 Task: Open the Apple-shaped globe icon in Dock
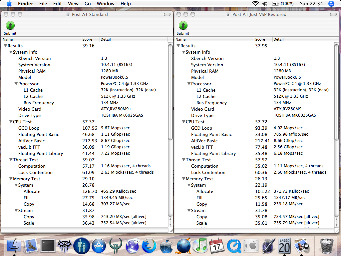pyautogui.click(x=167, y=246)
